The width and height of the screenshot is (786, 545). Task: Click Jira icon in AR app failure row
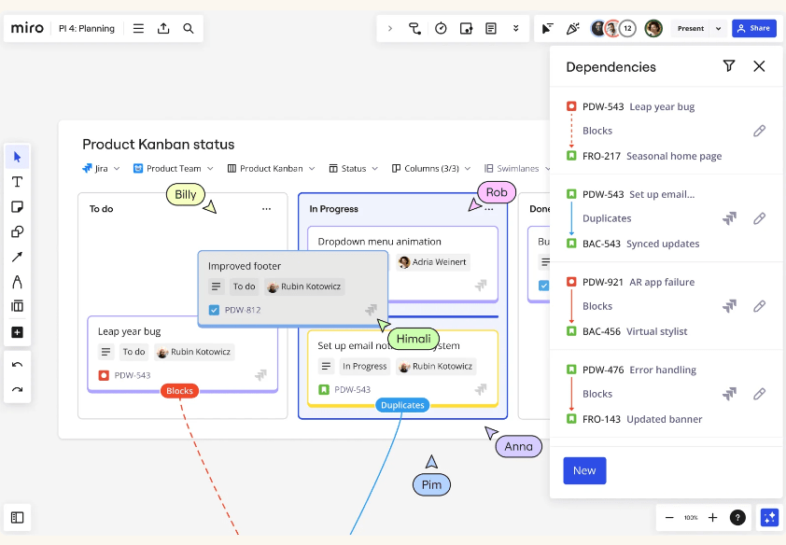tap(729, 306)
